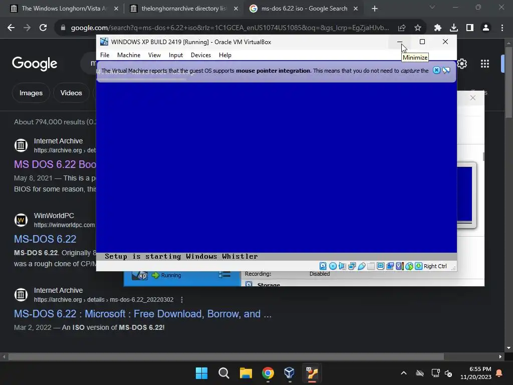
Task: Open notifications bell in taskbar
Action: [499, 373]
